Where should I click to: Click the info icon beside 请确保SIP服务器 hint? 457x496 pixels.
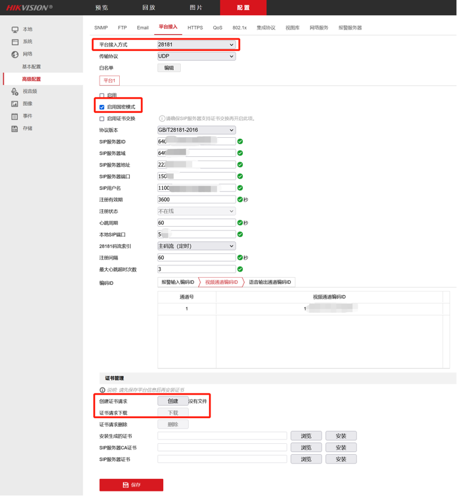click(x=162, y=119)
